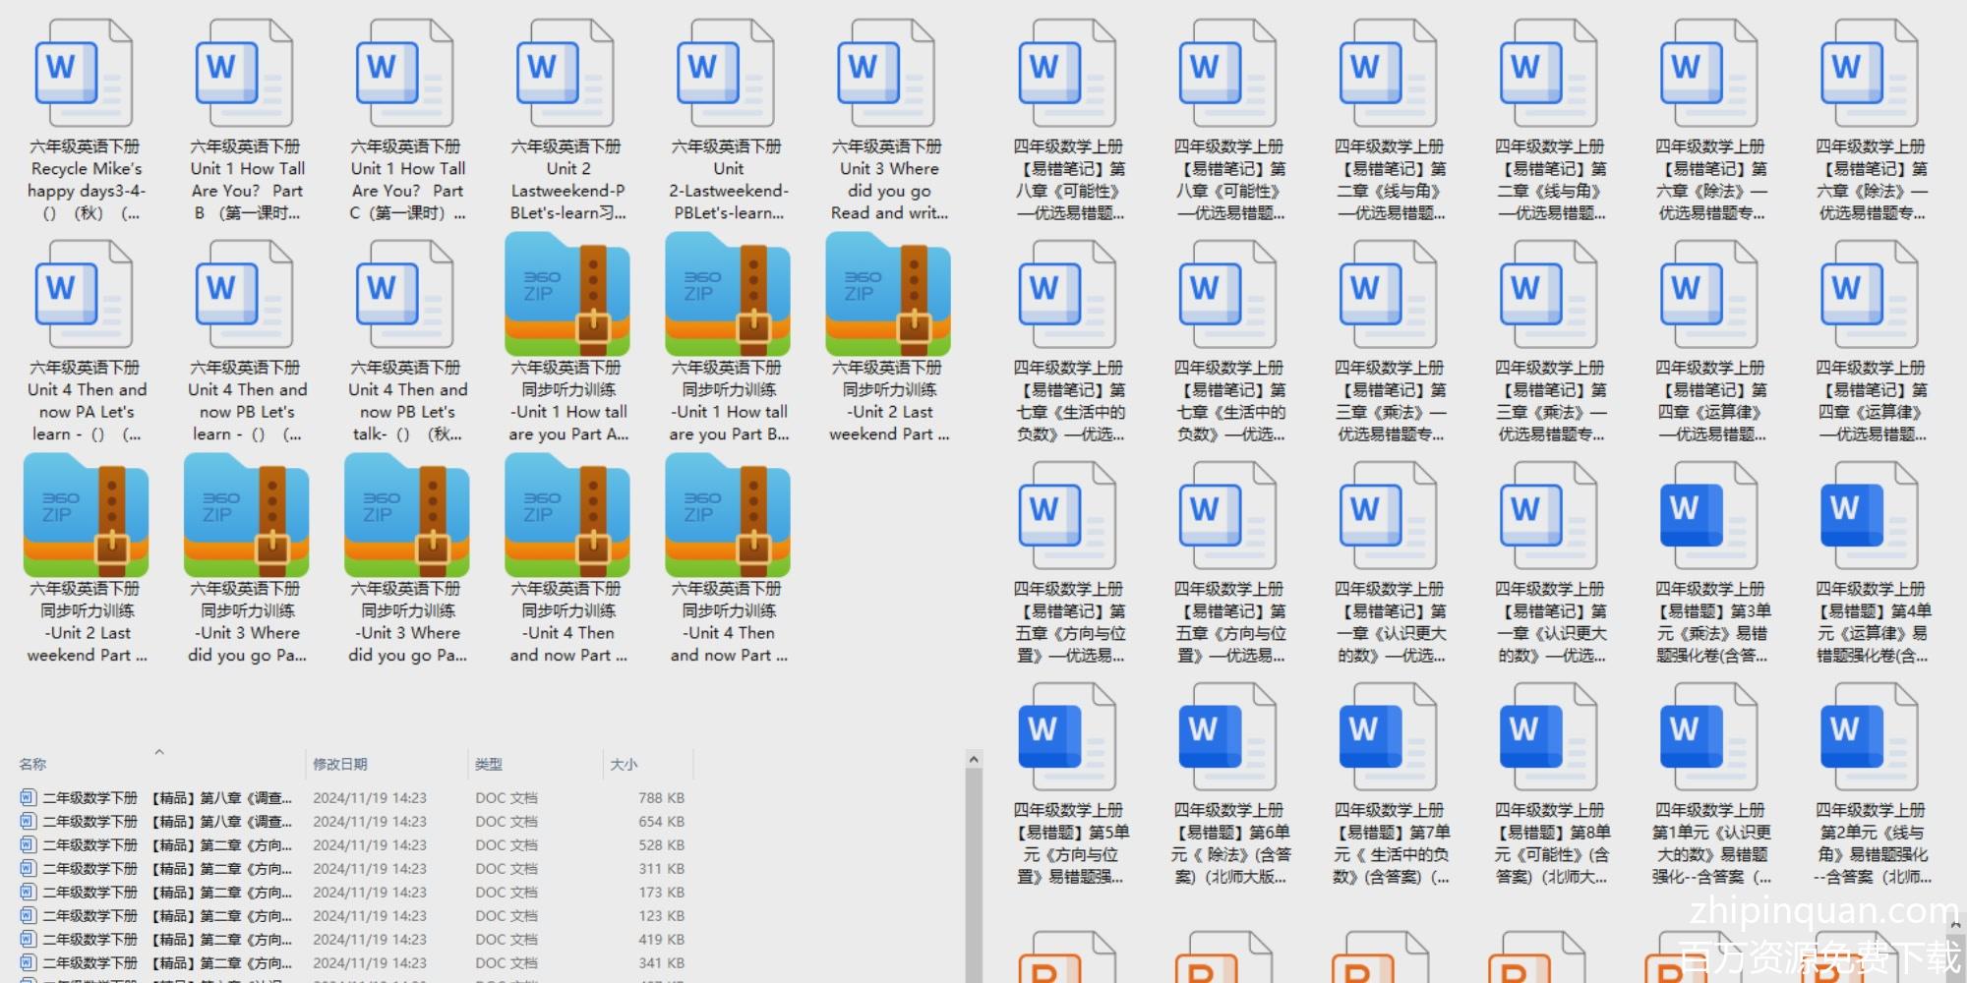Screen dimensions: 1967x983
Task: Click the 名称 column header
Action: (32, 764)
